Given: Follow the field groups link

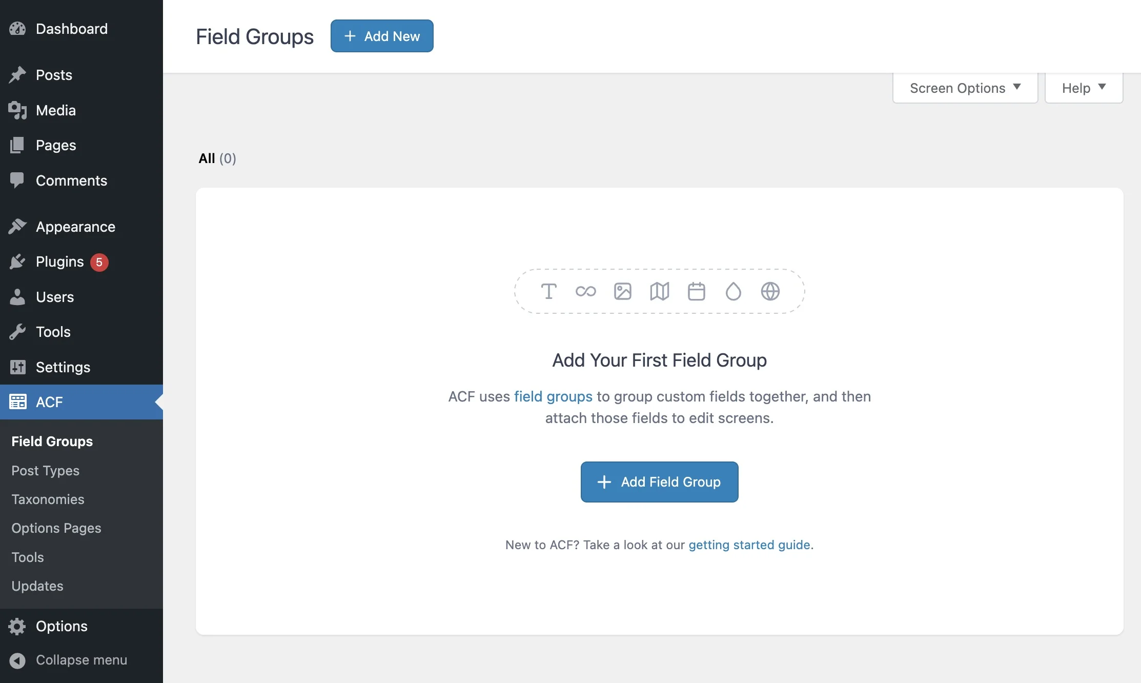Looking at the screenshot, I should click(x=553, y=396).
